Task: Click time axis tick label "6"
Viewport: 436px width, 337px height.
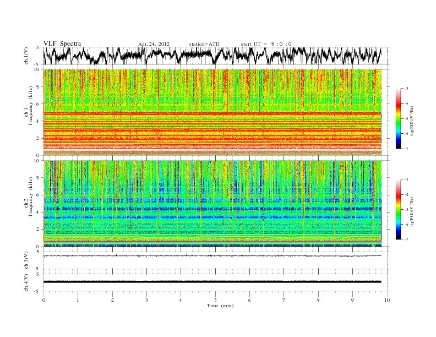Action: tap(249, 300)
